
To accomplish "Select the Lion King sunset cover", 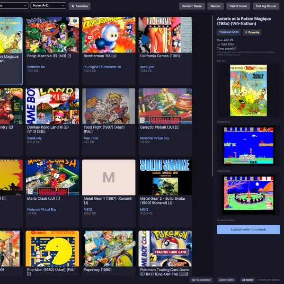I will click(11, 177).
